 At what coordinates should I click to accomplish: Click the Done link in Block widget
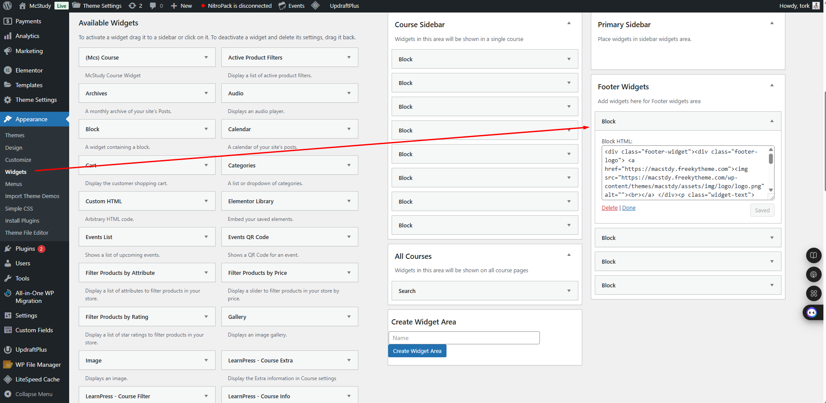[628, 208]
